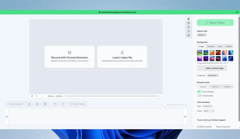Choose Hidden browser frame option
This screenshot has height=139, width=240.
point(227,87)
